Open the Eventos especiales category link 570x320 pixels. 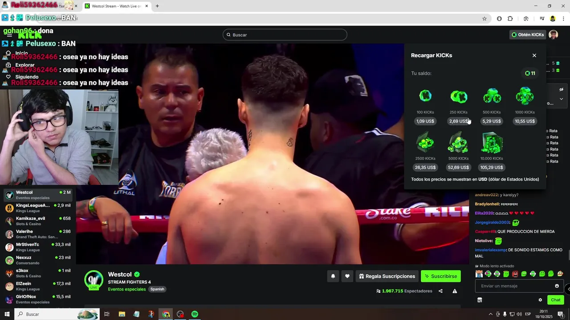[x=127, y=289]
